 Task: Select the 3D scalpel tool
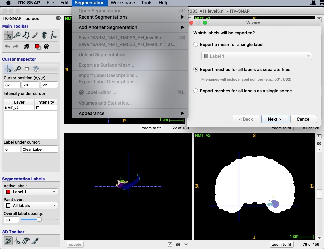tap(35, 240)
